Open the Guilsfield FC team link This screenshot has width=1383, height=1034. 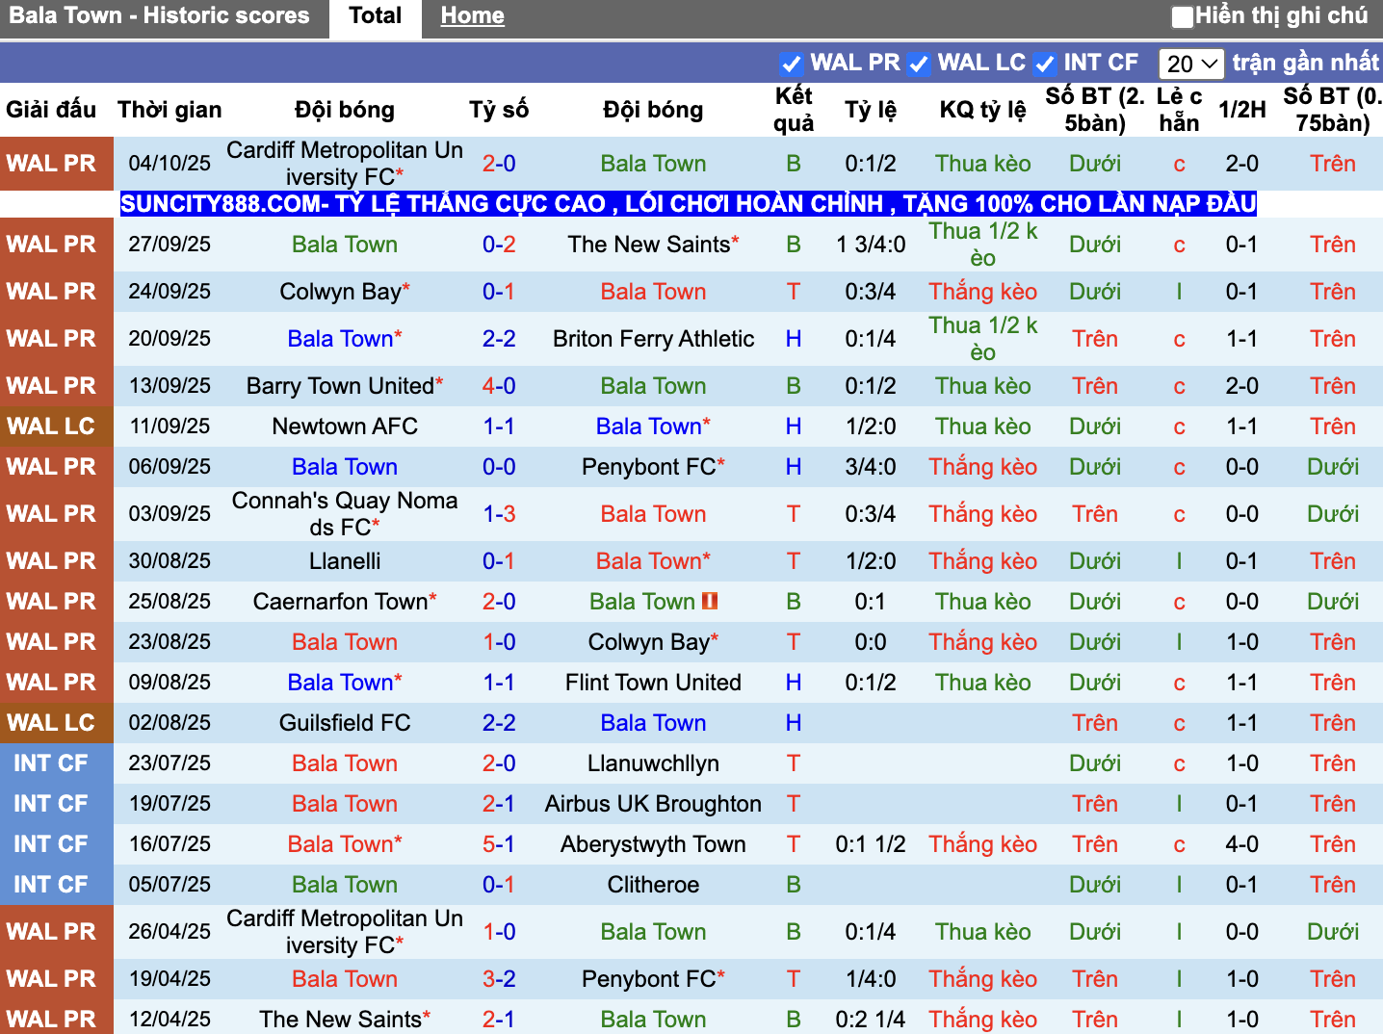tap(345, 723)
